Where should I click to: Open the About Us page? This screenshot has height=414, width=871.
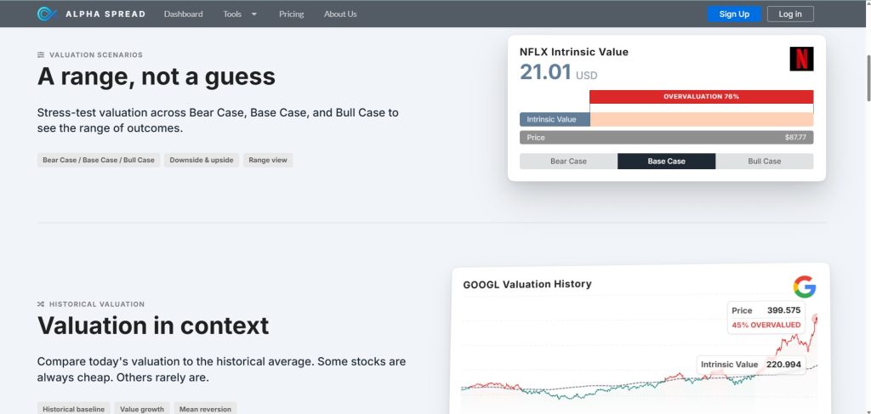(340, 14)
